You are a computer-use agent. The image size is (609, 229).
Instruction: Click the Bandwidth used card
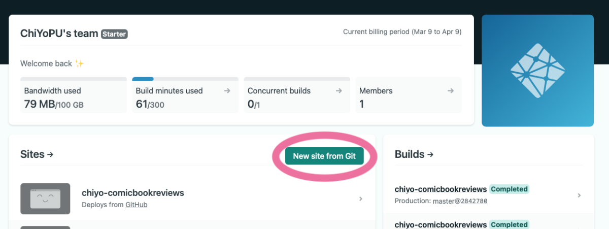pos(74,95)
